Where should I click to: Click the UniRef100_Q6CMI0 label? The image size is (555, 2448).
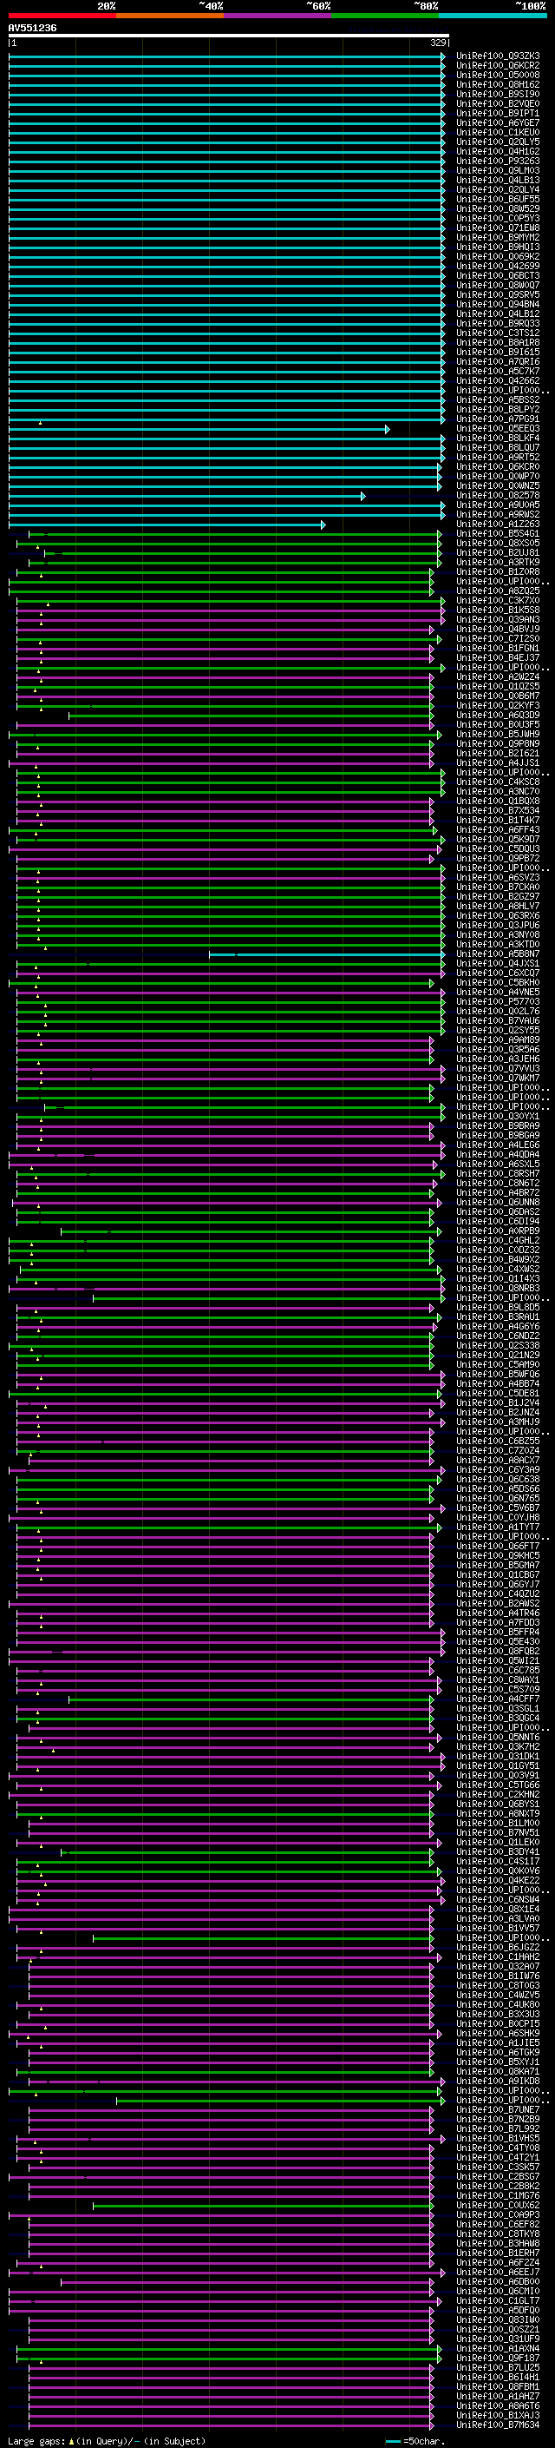[498, 2291]
